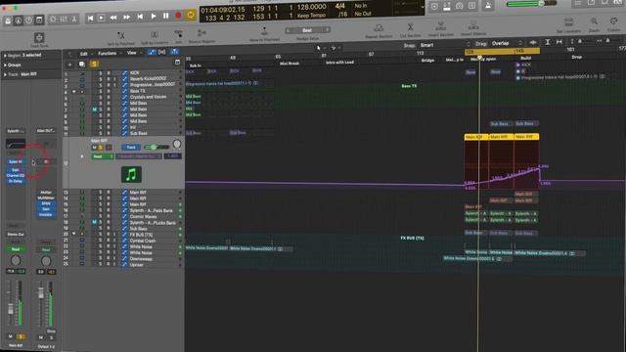Click the Play transport button
This screenshot has width=626, height=352.
154,17
